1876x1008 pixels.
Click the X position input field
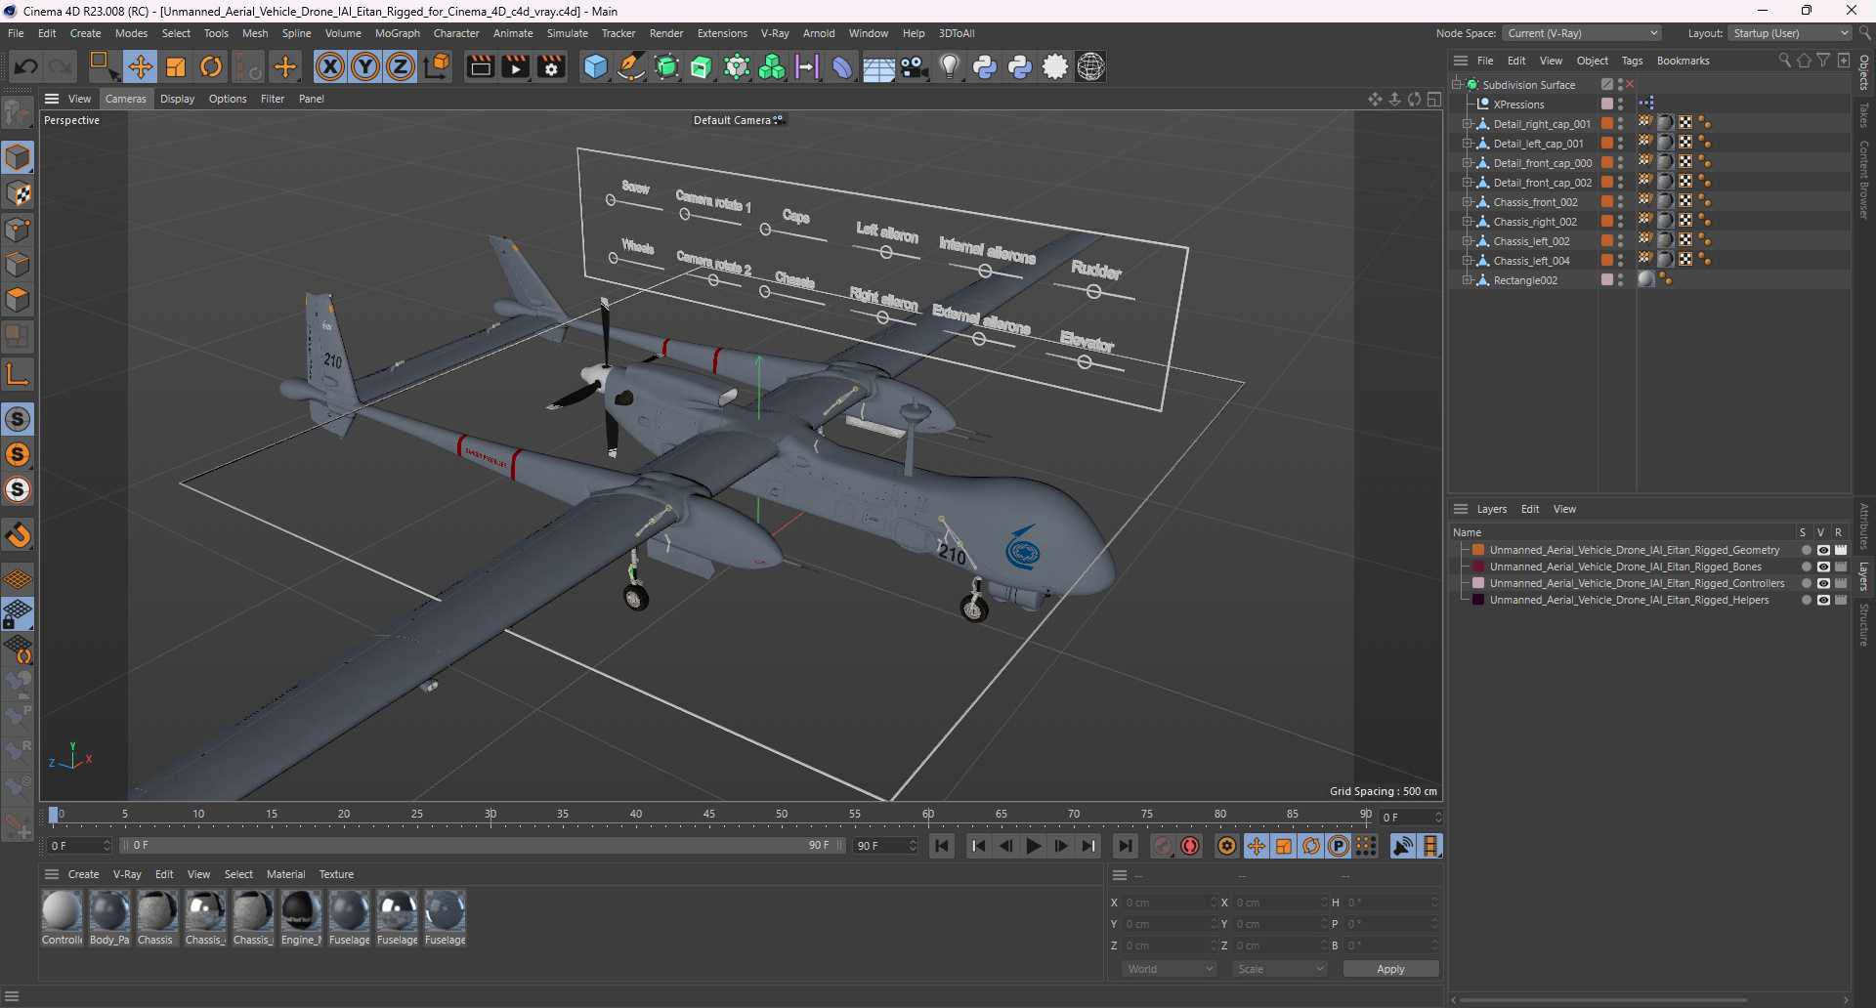1169,903
